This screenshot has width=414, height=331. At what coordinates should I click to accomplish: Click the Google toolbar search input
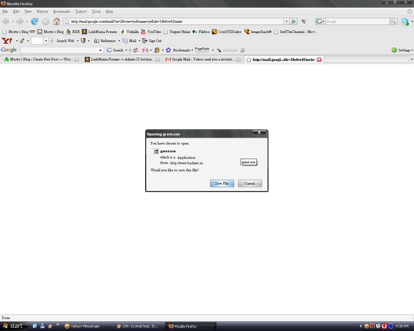coord(60,50)
